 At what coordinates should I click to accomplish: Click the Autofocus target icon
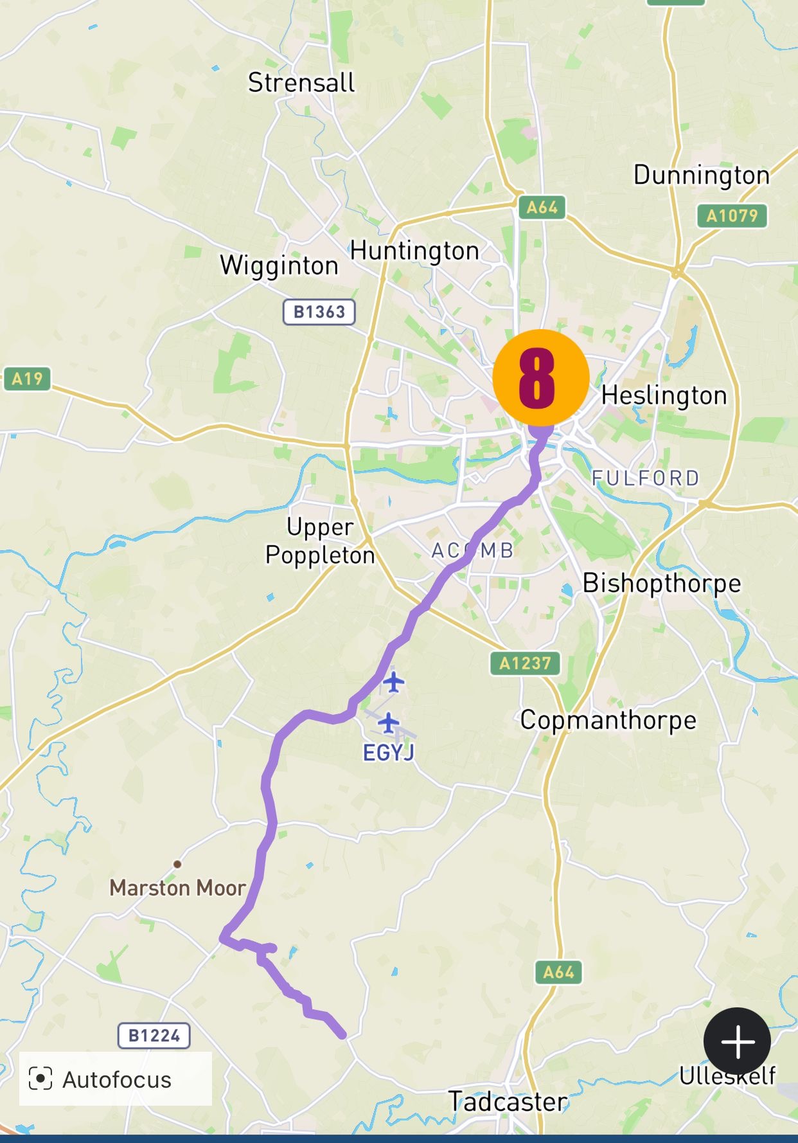point(40,1079)
